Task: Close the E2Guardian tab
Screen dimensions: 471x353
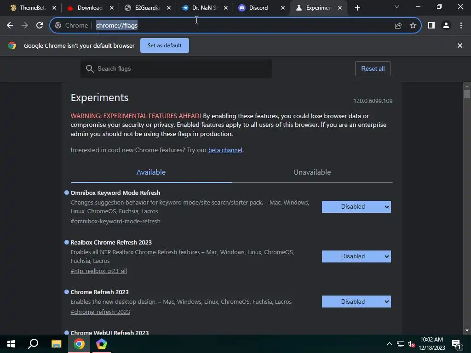Action: pyautogui.click(x=169, y=8)
